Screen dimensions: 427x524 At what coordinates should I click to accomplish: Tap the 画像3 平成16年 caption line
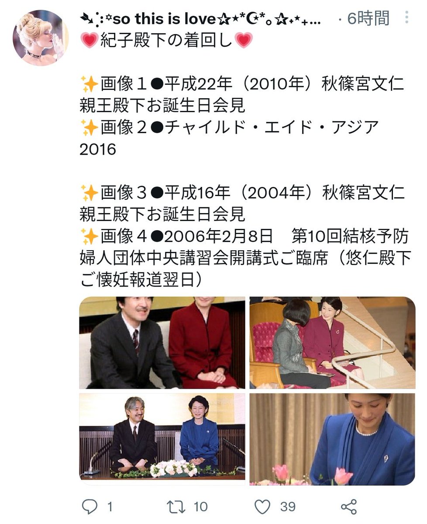point(242,203)
